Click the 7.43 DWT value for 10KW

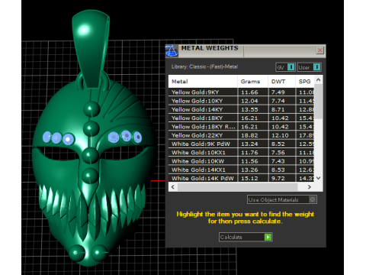point(278,161)
